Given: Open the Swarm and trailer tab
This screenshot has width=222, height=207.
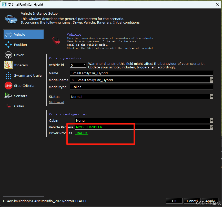Looking at the screenshot, I should tap(24, 75).
